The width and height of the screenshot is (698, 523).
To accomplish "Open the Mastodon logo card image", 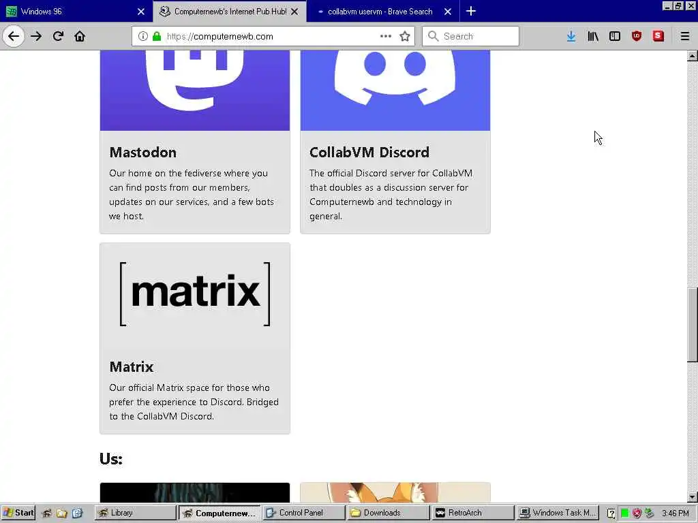I will pos(195,91).
